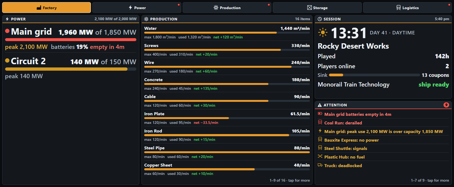Viewport: 454px width, 187px height.
Task: Click the gear icon in the PRODUCTION panel header
Action: click(x=146, y=19)
